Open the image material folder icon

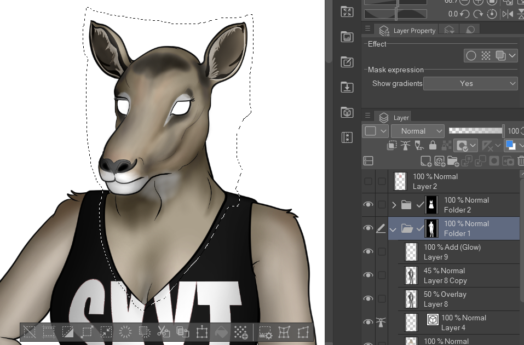pyautogui.click(x=347, y=37)
